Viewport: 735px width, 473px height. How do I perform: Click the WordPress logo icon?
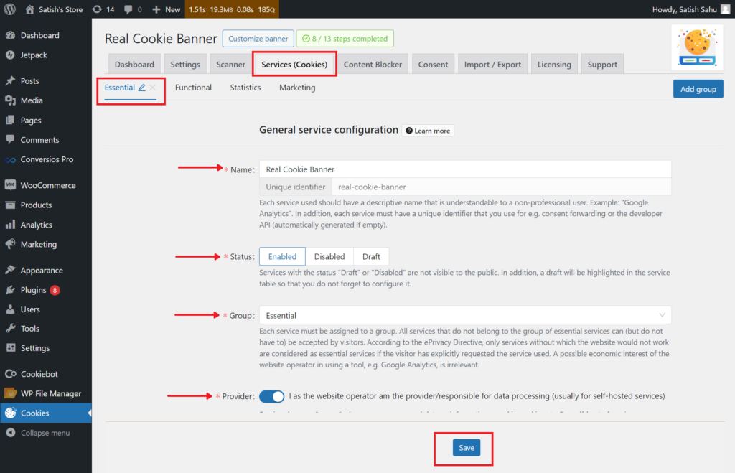click(10, 9)
